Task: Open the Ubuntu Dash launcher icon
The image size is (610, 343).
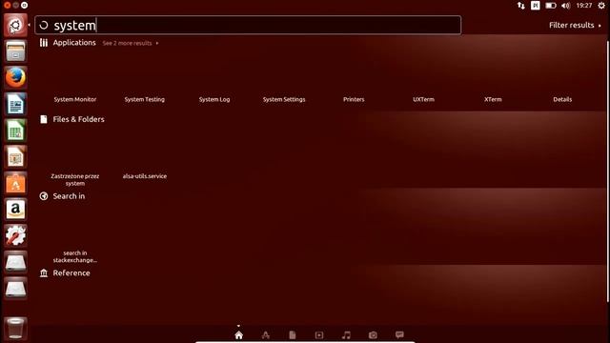Action: tap(15, 26)
